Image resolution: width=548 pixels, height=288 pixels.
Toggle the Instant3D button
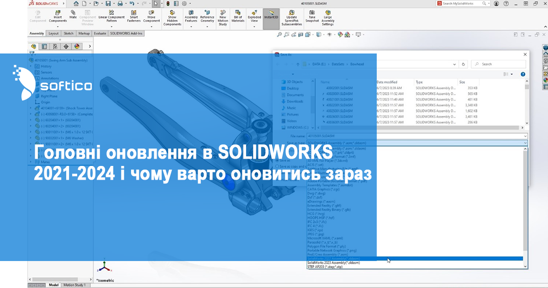point(271,15)
